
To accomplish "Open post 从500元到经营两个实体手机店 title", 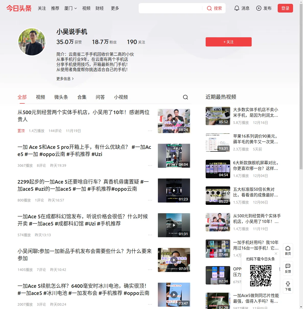I will 84,116.
